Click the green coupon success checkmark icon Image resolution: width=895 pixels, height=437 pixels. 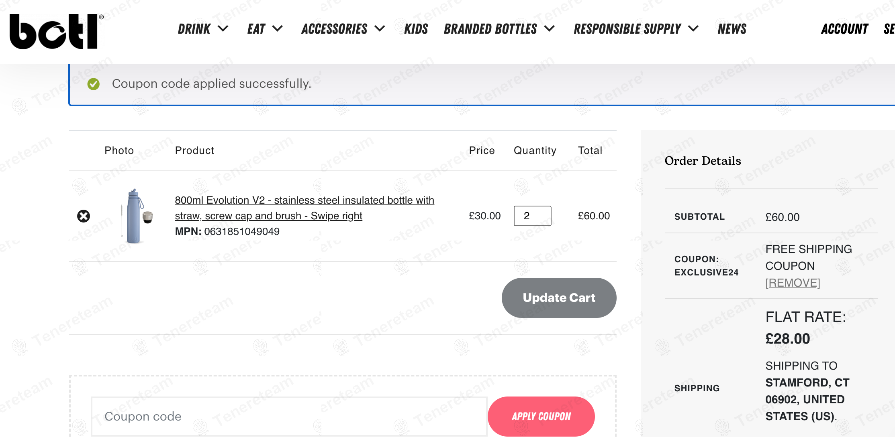pos(94,84)
